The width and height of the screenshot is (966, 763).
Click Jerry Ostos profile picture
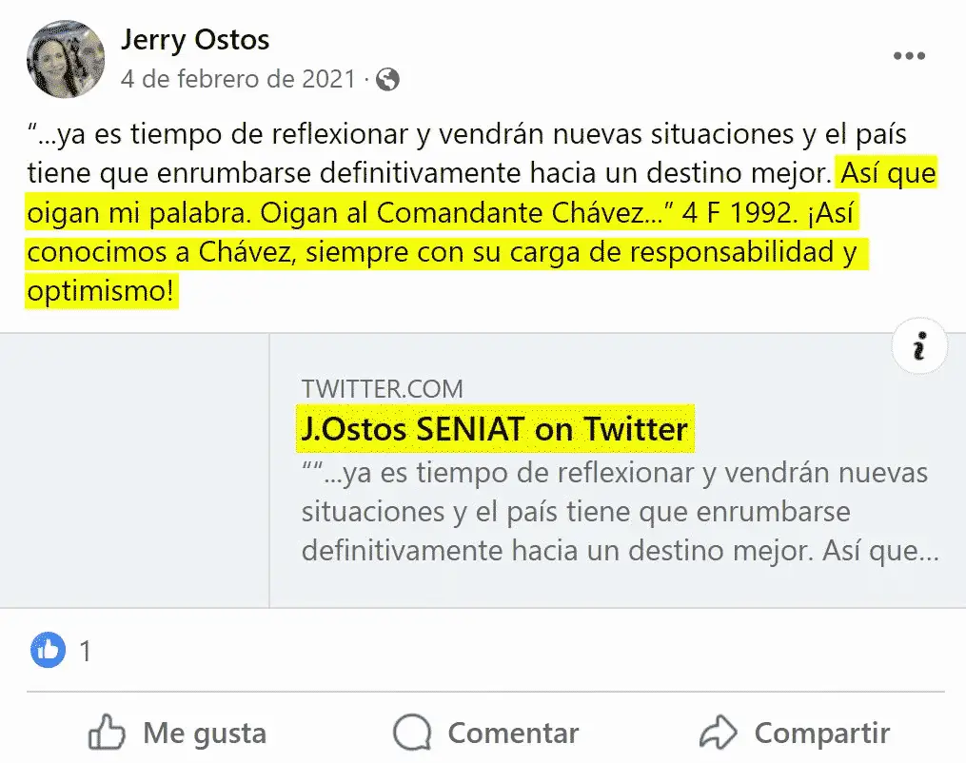[66, 59]
